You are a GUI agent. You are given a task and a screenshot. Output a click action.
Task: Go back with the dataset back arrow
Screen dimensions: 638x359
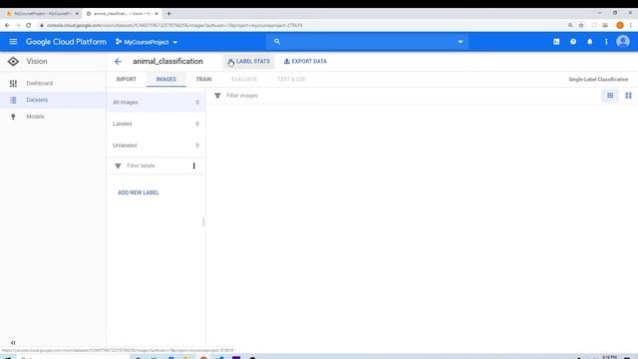(x=118, y=62)
